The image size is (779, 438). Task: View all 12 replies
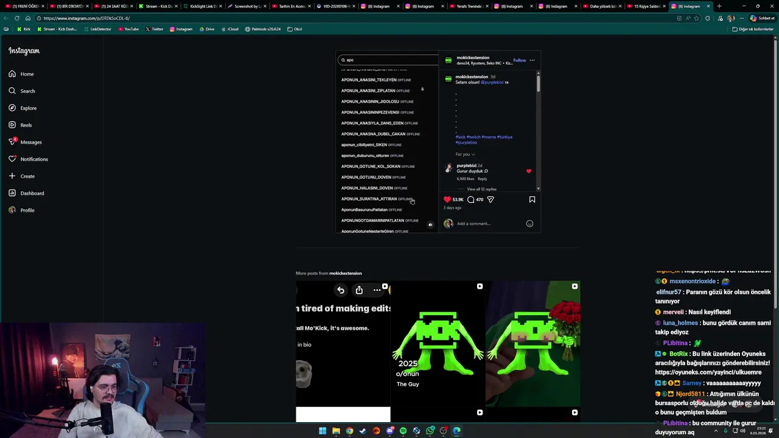point(481,189)
